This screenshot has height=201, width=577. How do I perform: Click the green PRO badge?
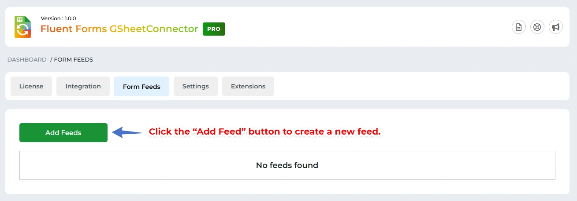point(214,29)
